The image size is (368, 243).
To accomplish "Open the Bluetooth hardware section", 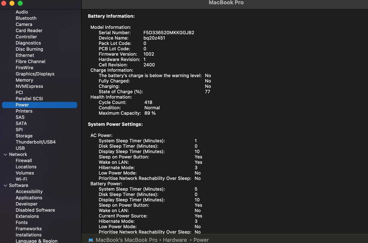I will click(x=26, y=18).
